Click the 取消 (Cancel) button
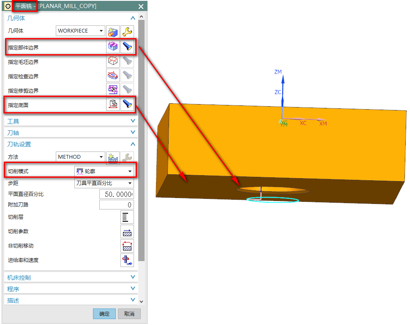Screen dimensions: 410x325 pos(129,314)
